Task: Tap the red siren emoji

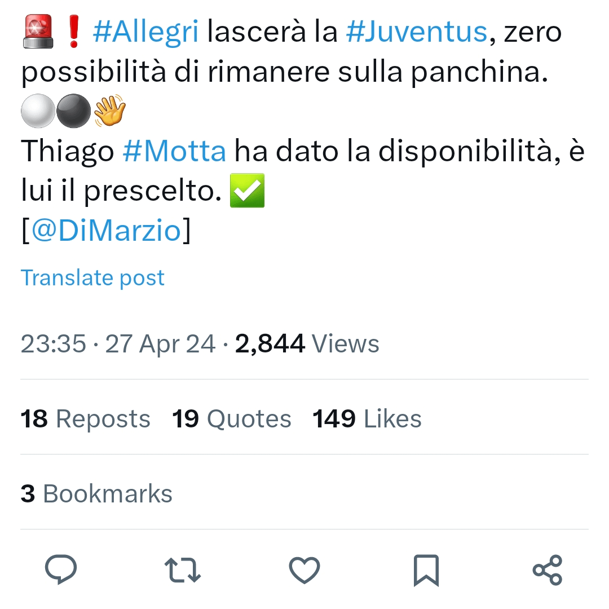Action: [38, 32]
